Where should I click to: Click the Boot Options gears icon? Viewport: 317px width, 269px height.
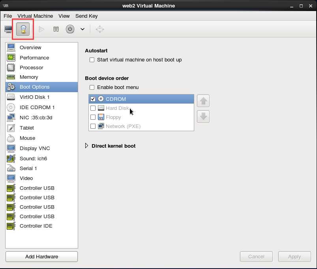pyautogui.click(x=11, y=87)
